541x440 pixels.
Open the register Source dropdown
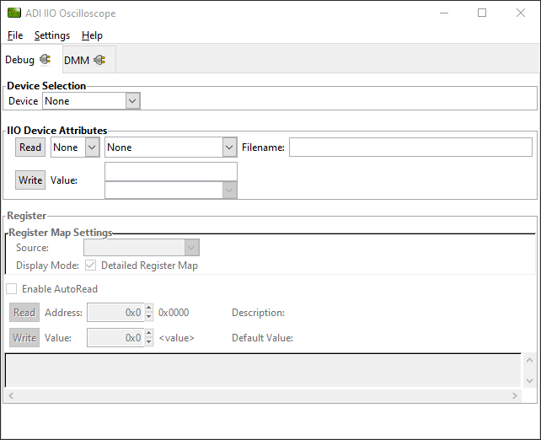click(191, 248)
